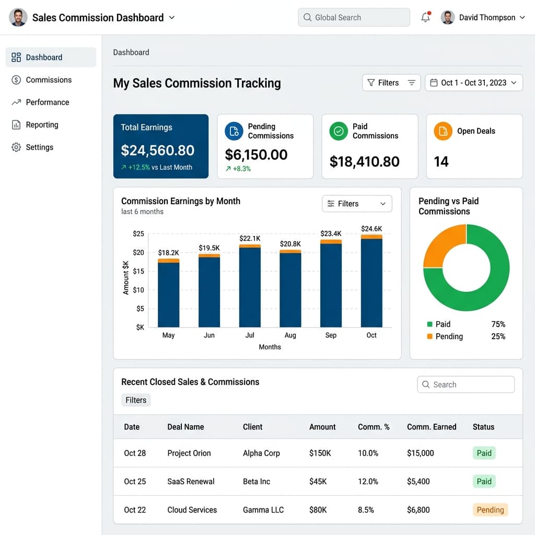Click the blue Pending Commissions icon

pyautogui.click(x=234, y=131)
